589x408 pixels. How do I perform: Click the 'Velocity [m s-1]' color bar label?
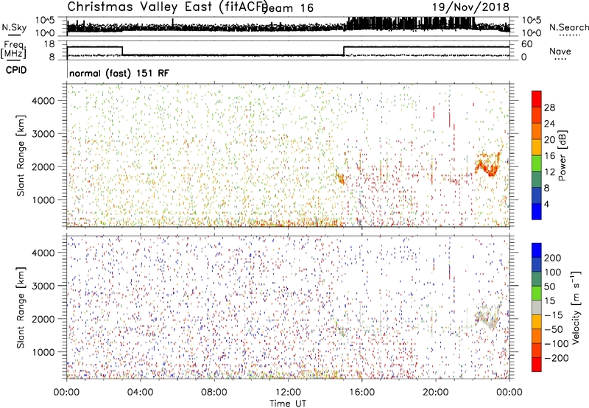click(576, 307)
